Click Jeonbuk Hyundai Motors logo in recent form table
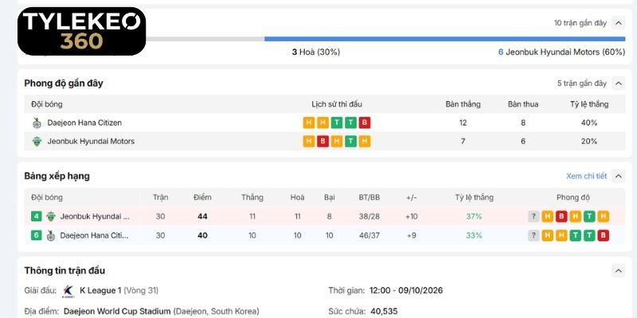Viewport: 637px width, 318px height. point(37,142)
